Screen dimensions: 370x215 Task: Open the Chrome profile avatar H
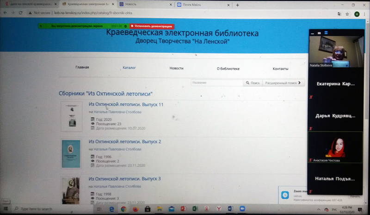point(357,14)
